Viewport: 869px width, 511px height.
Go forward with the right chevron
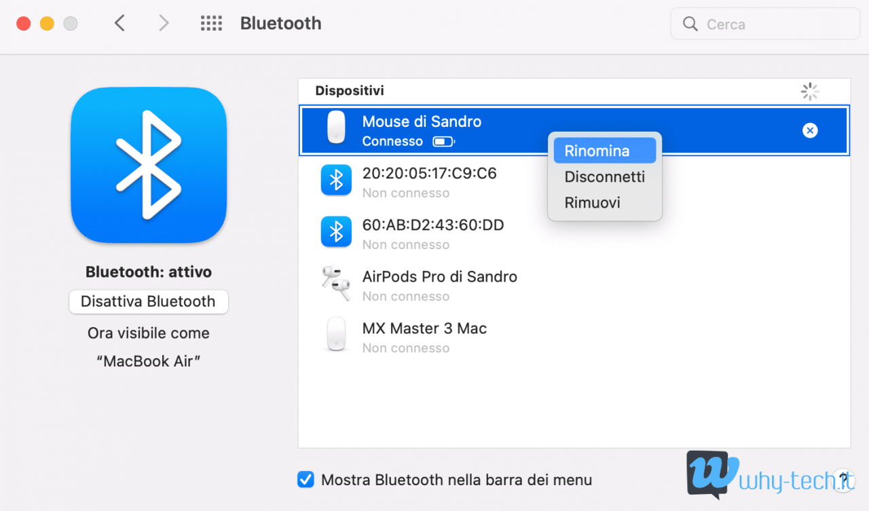(164, 24)
